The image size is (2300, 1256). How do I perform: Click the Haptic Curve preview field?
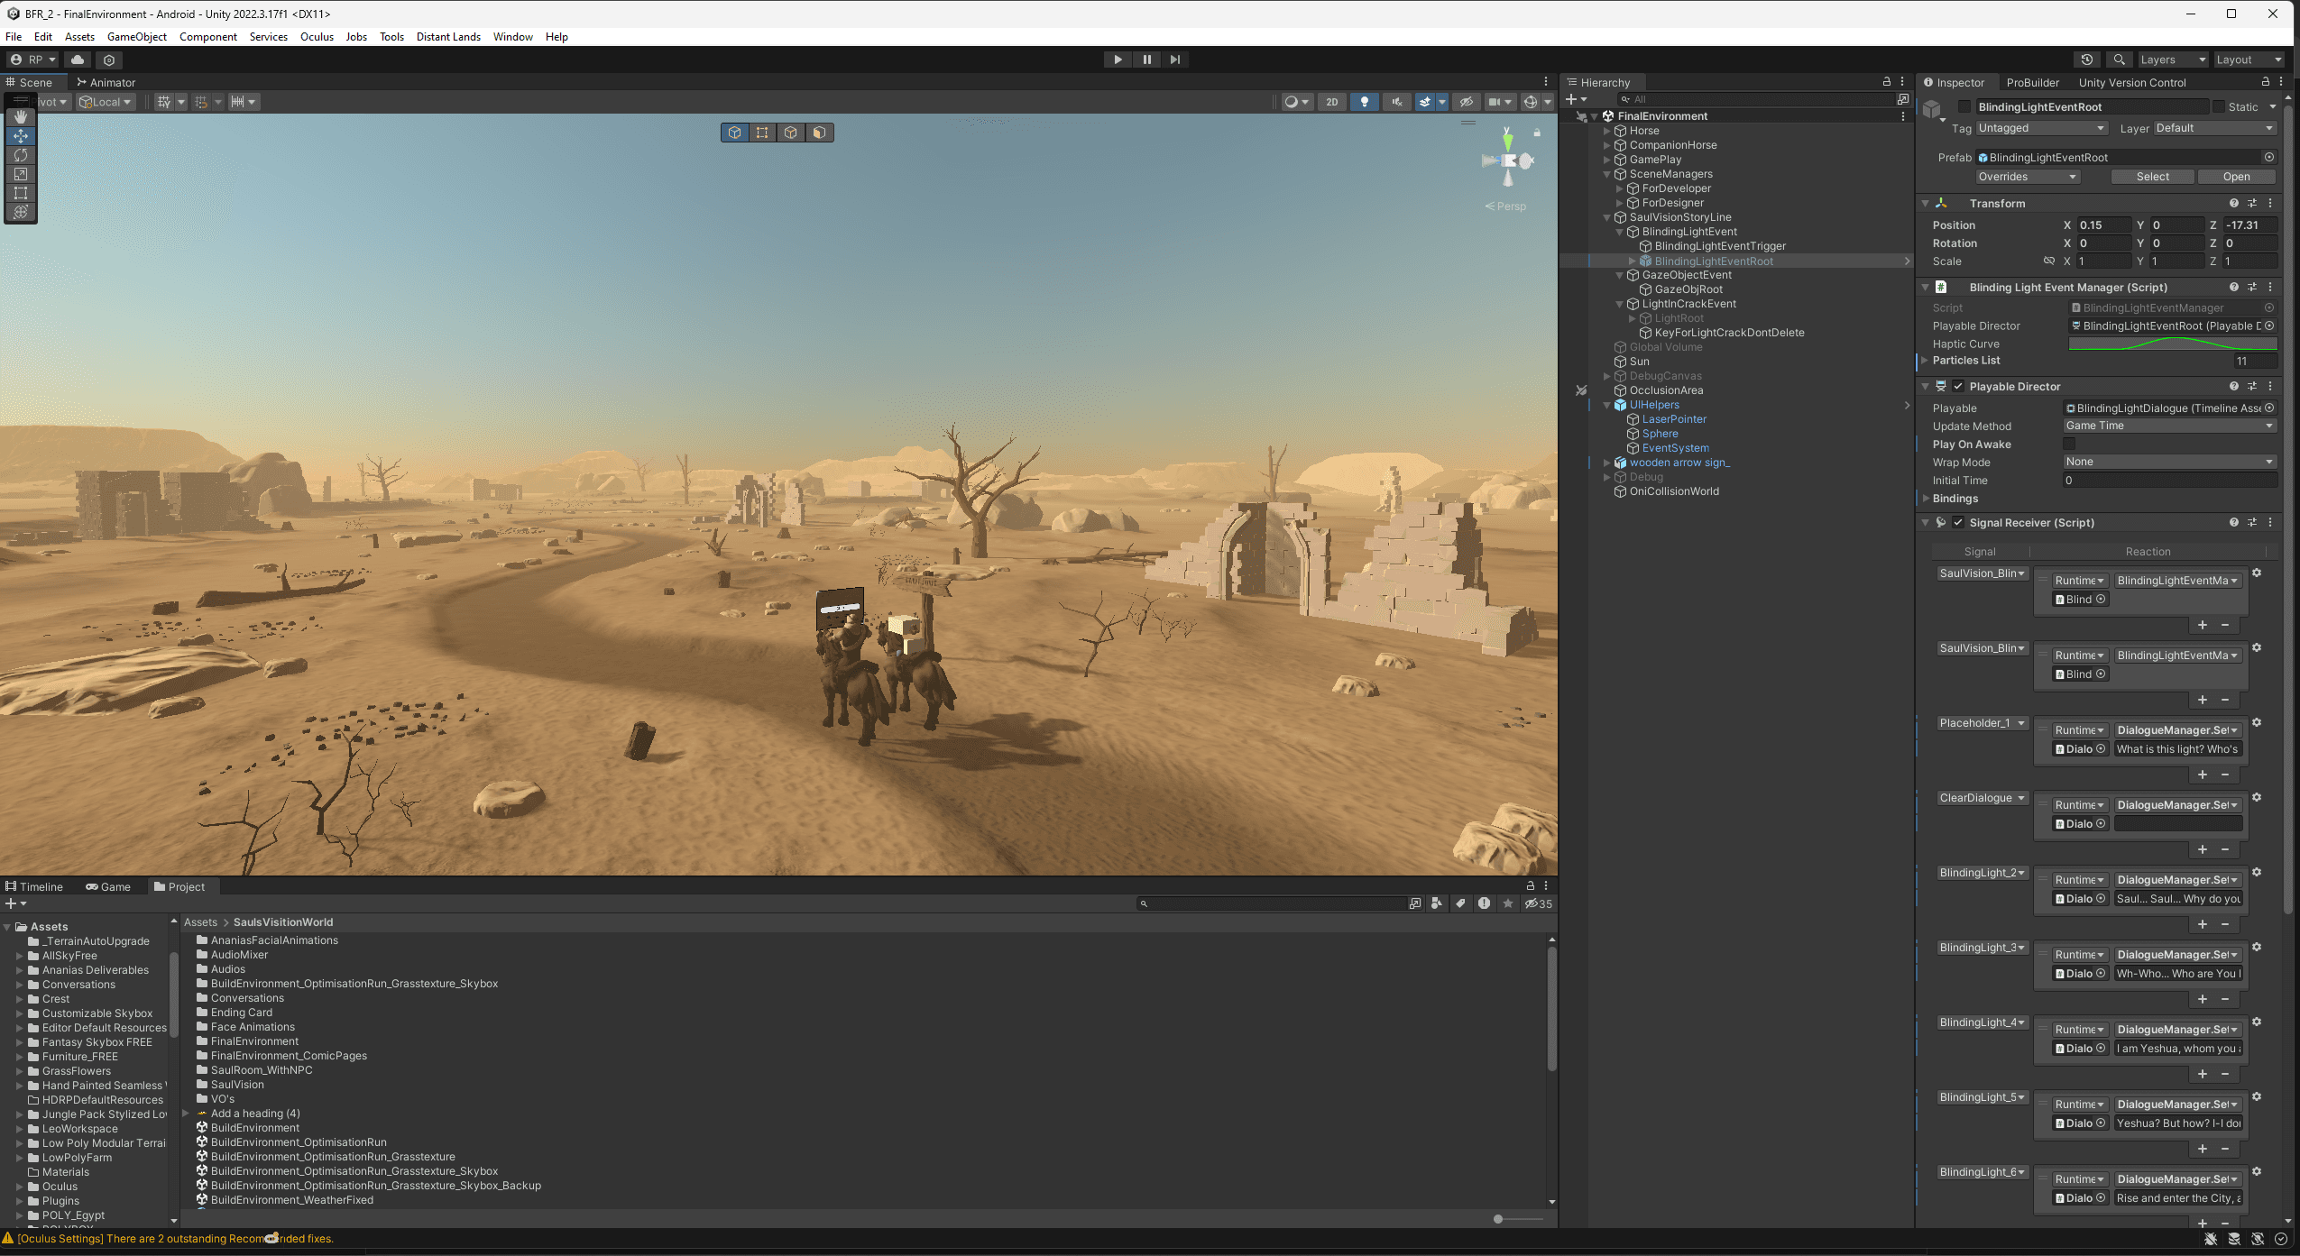click(2171, 344)
